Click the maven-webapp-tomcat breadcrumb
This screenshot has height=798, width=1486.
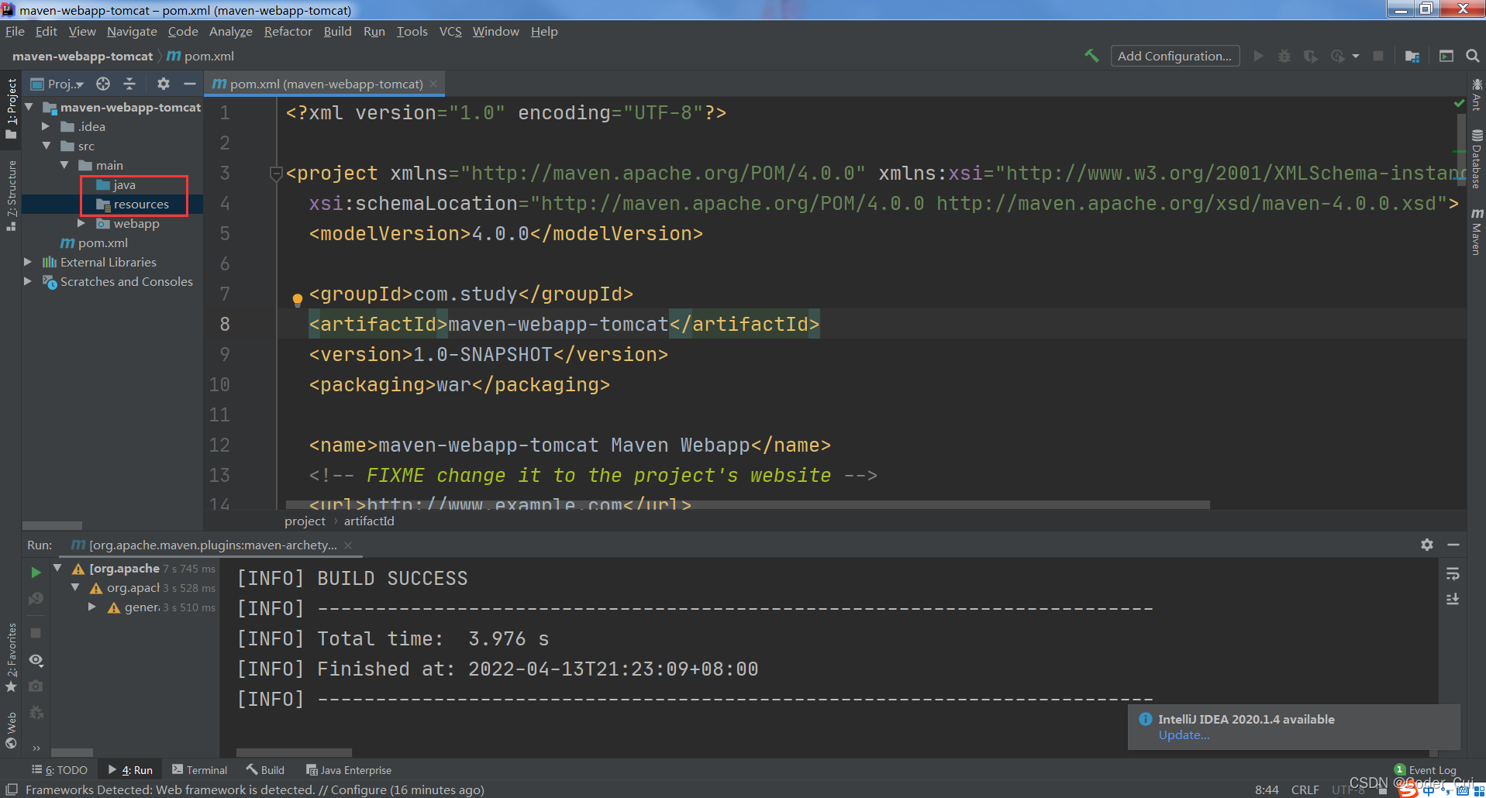(x=82, y=56)
